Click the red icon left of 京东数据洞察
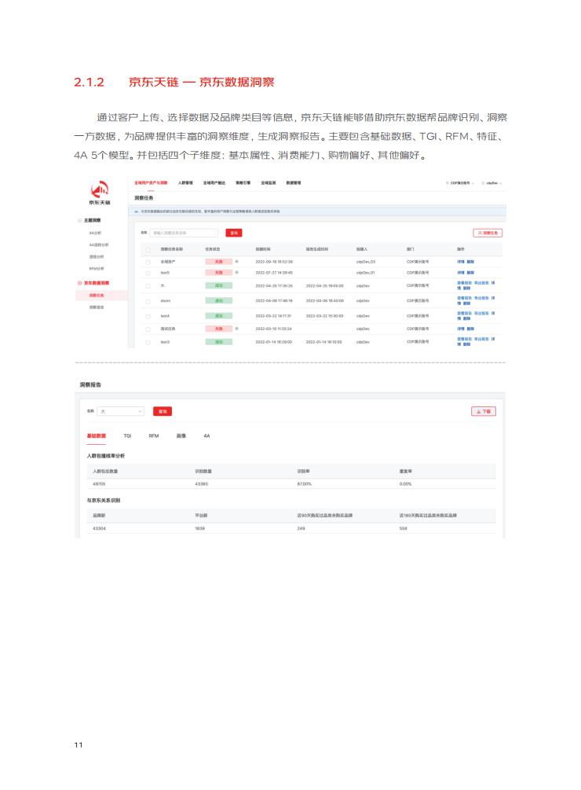Screen dimensions: 581x790 coord(79,283)
